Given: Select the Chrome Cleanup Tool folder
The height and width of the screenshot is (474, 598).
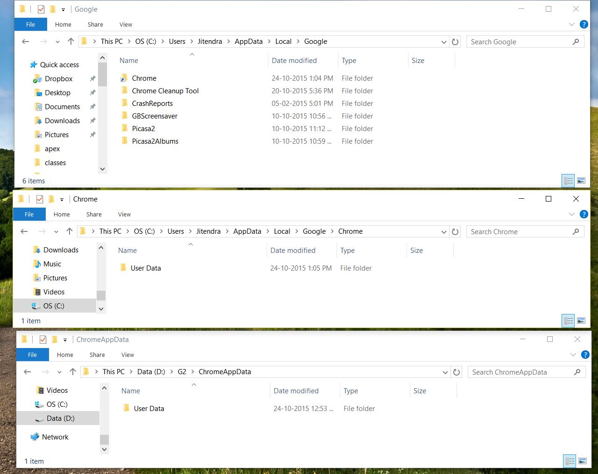Looking at the screenshot, I should tap(165, 91).
